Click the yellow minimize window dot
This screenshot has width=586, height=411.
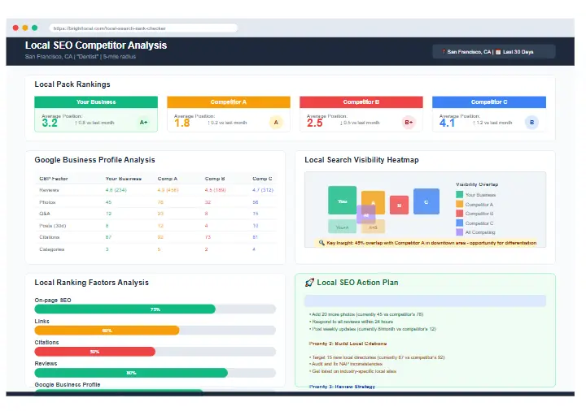point(25,28)
